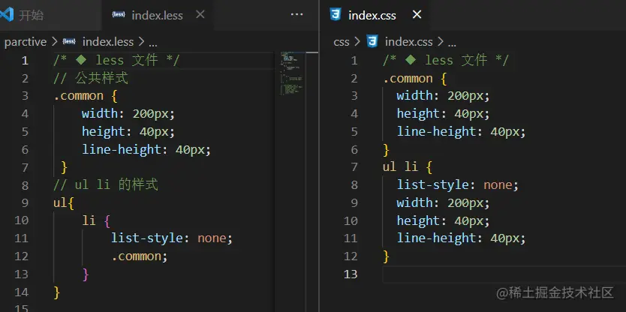This screenshot has height=312, width=626.
Task: Place cursor on '// 公共样式' comment
Action: point(91,78)
